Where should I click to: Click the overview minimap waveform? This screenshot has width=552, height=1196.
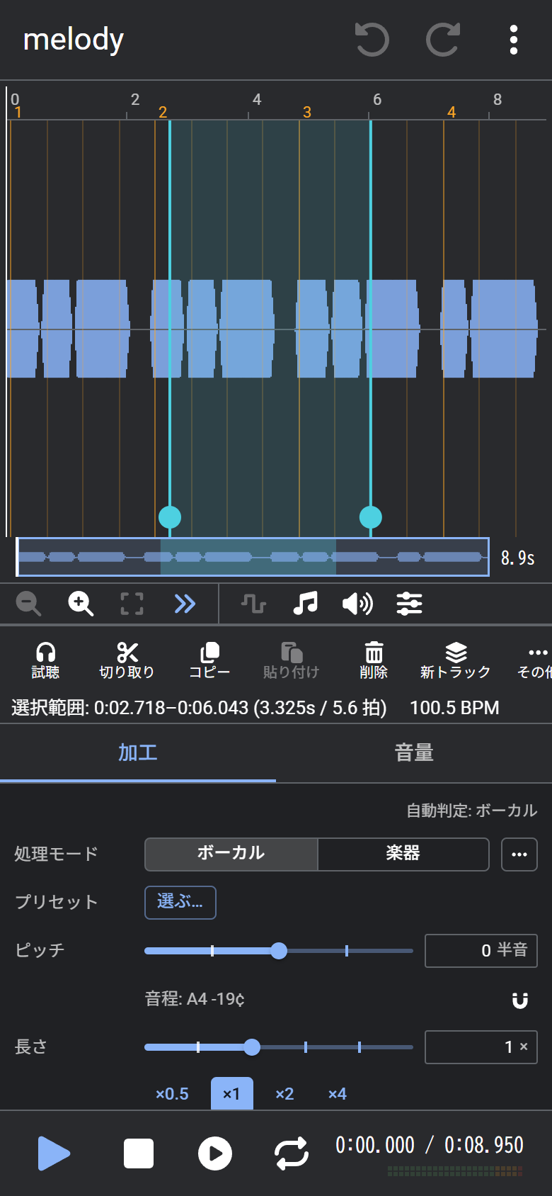253,557
